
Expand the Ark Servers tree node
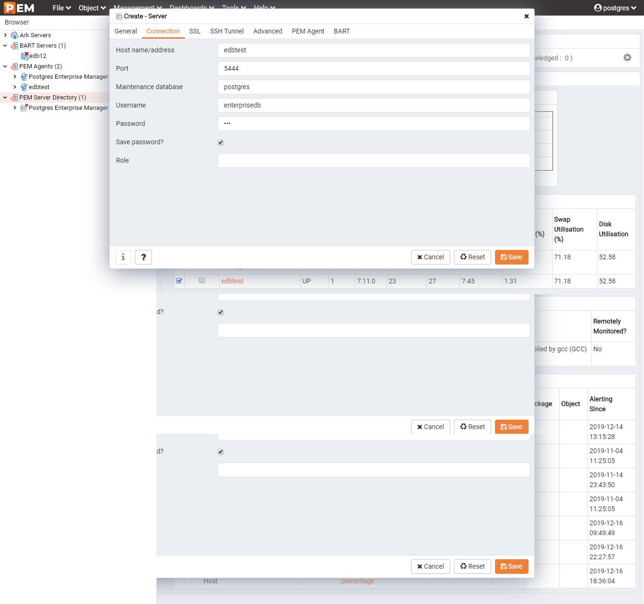5,35
